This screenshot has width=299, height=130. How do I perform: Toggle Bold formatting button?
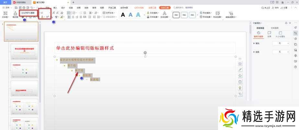(x=23, y=17)
